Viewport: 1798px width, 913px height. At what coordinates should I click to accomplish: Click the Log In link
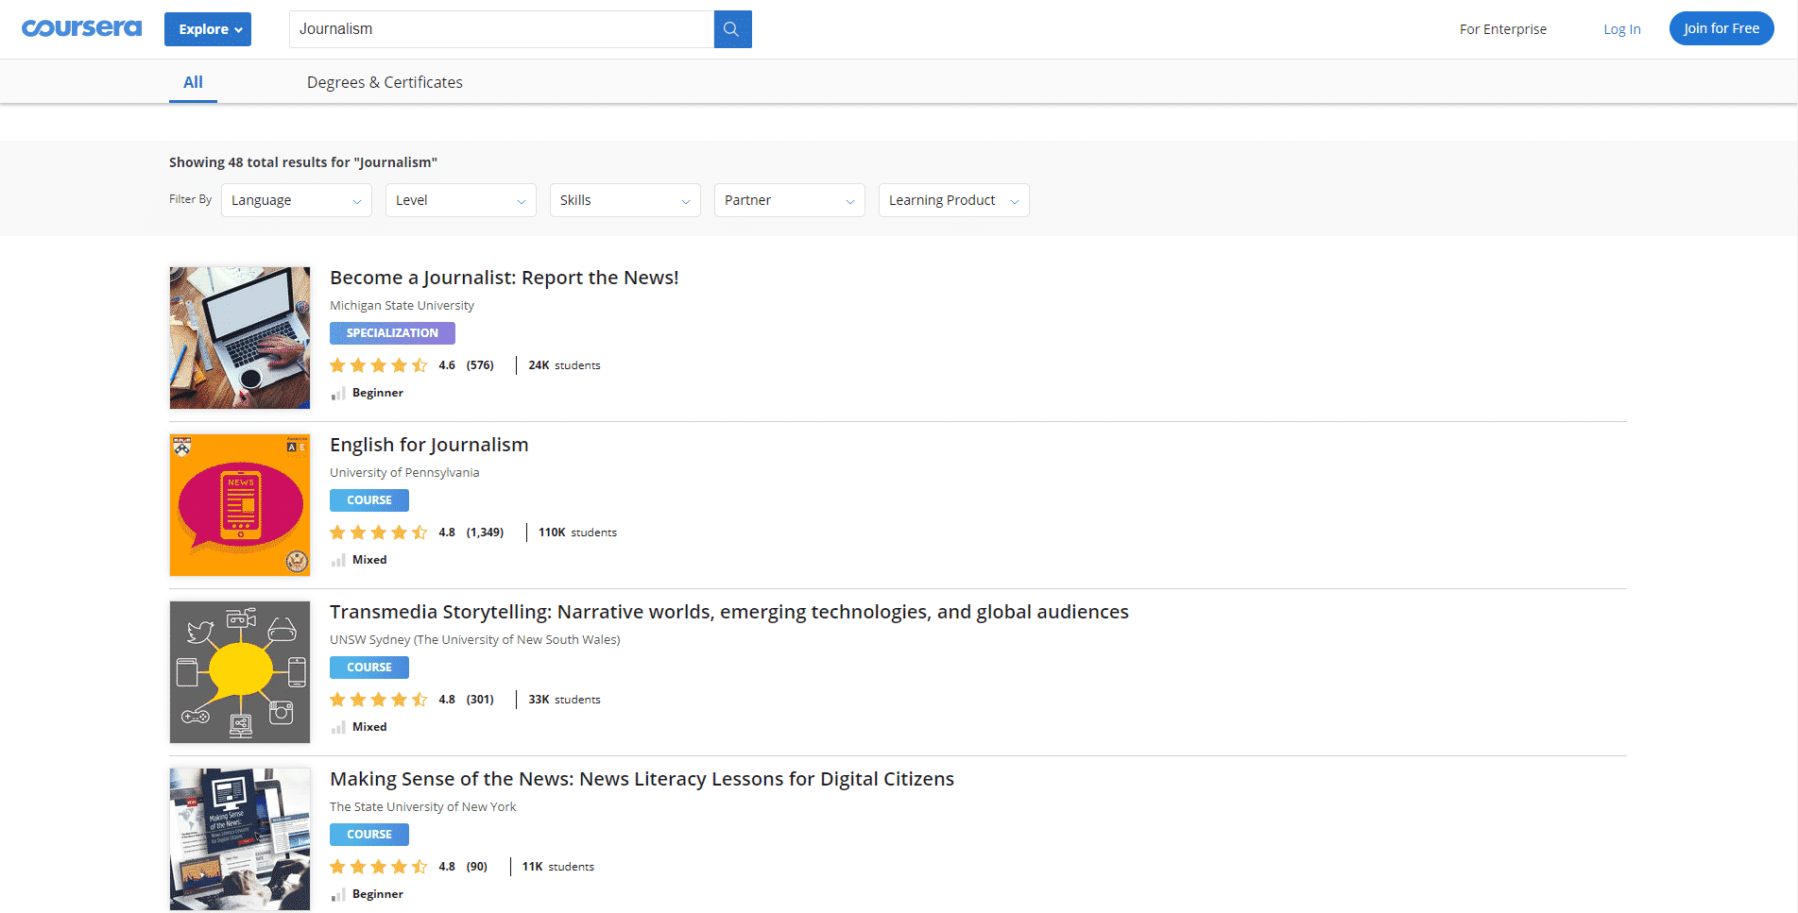point(1622,29)
